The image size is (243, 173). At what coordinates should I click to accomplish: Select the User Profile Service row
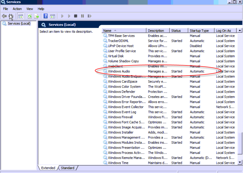point(169,51)
